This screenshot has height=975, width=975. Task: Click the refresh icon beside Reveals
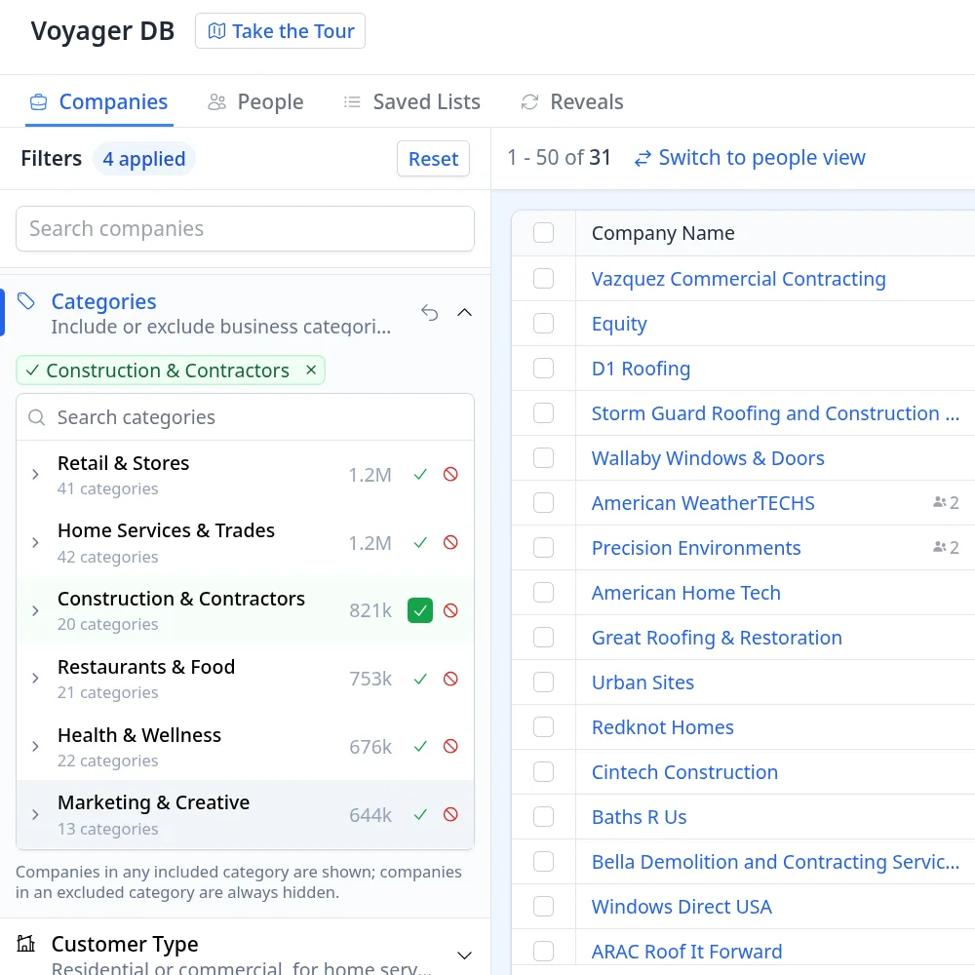[529, 102]
